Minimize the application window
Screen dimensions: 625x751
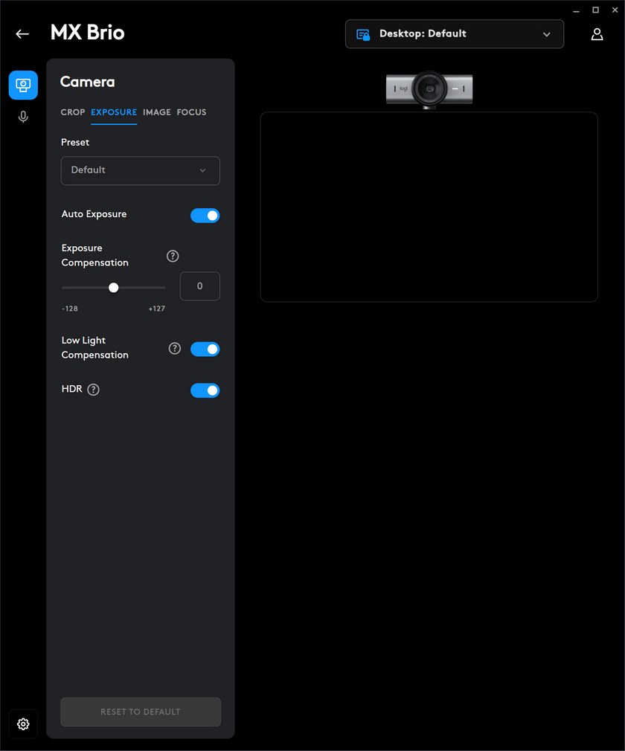576,10
